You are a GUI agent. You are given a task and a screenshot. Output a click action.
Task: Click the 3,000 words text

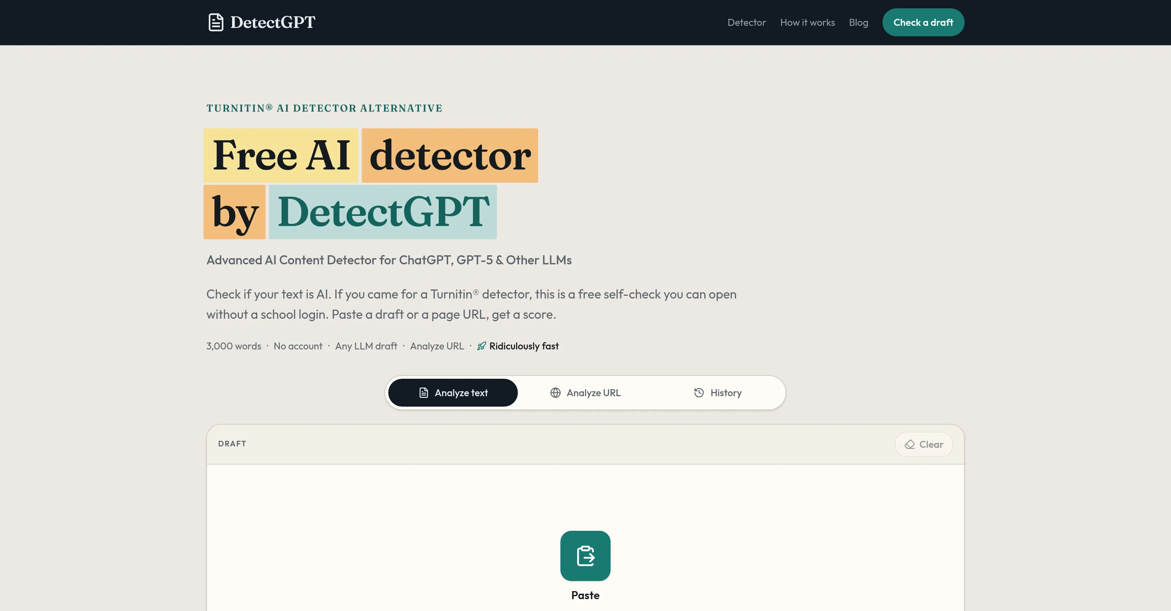coord(234,346)
